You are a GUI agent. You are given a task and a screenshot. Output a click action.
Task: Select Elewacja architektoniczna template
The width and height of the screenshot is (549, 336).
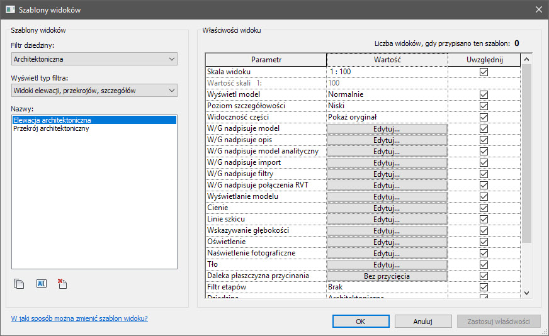pos(52,120)
